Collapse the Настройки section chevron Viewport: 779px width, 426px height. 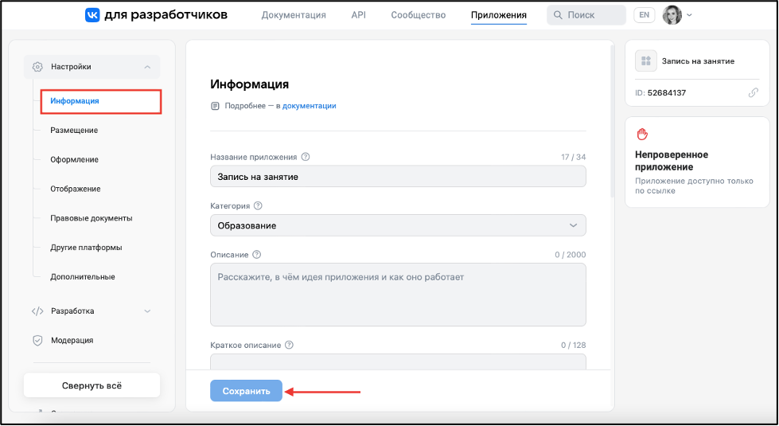coord(147,67)
